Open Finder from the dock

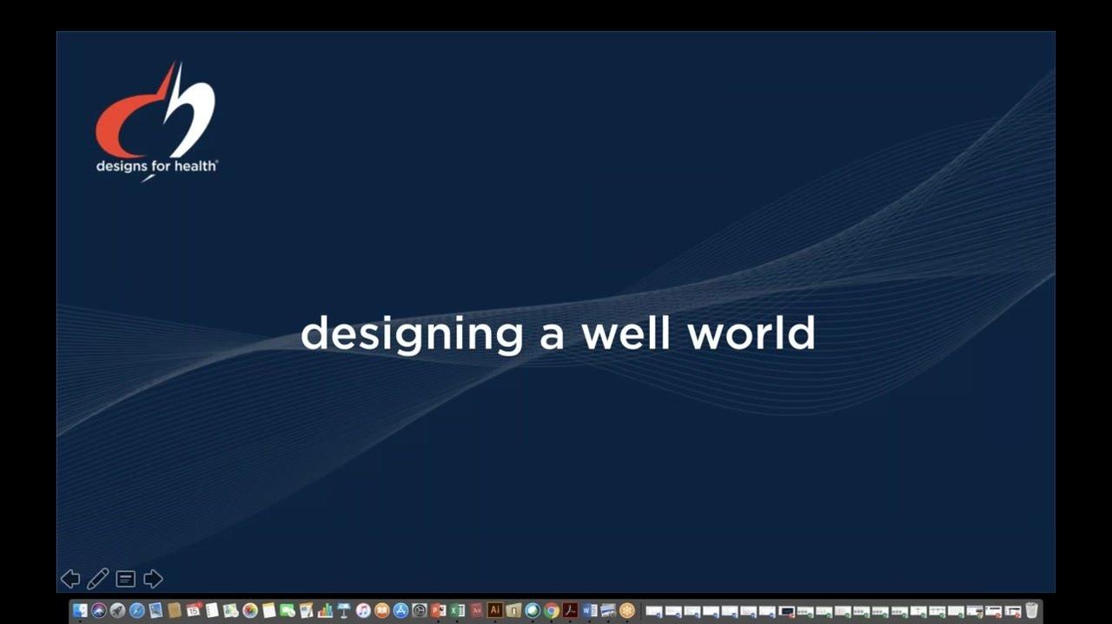click(x=79, y=611)
